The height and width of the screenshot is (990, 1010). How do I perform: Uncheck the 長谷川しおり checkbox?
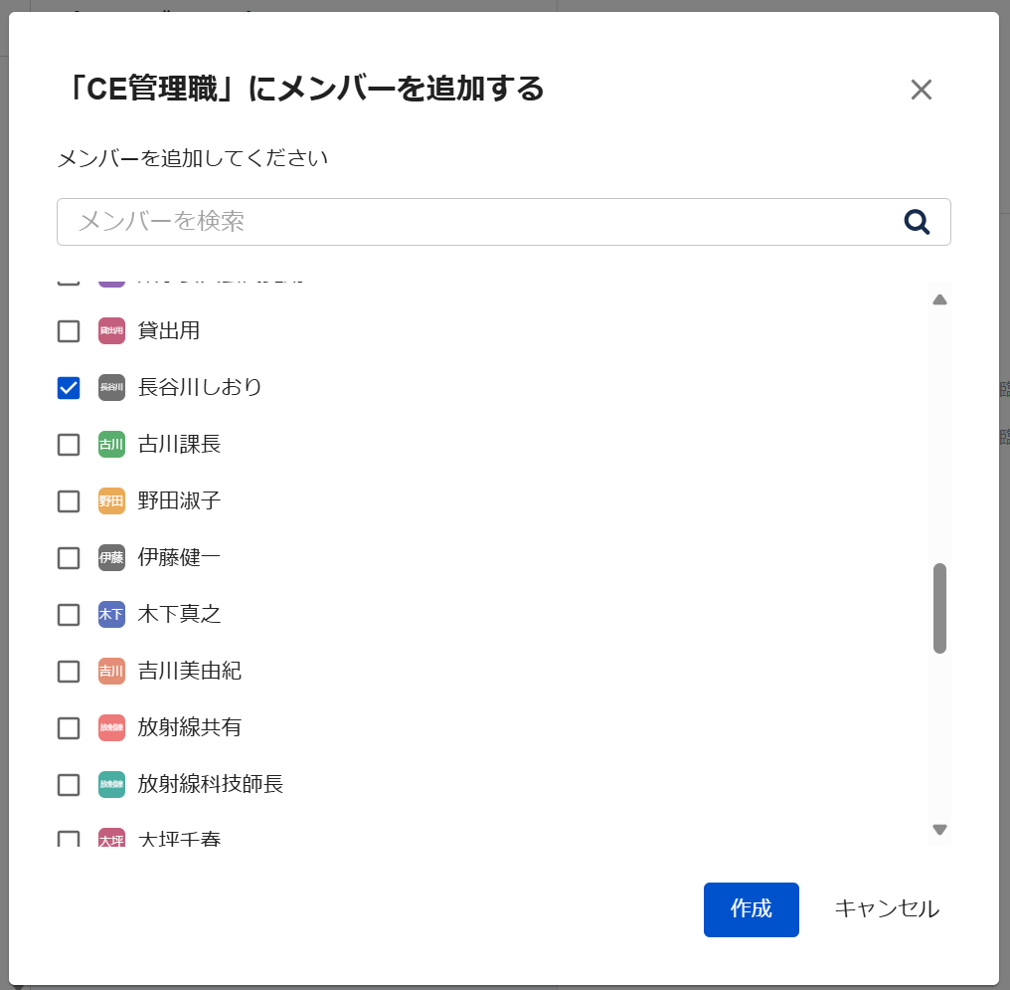click(69, 388)
